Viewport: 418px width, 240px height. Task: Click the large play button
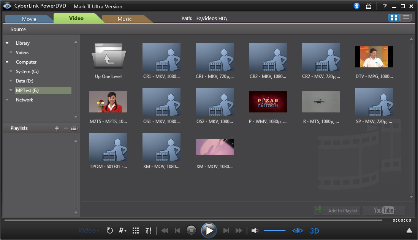pos(209,230)
